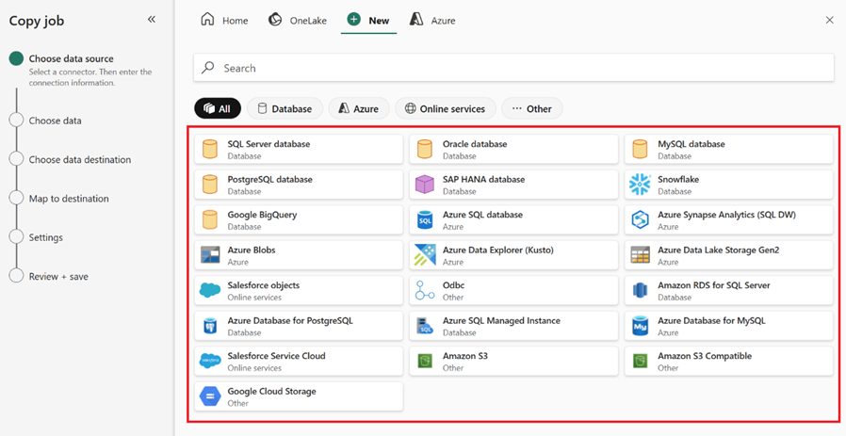Select the 'Salesforce Service Cloud' connector name
846x436 pixels.
point(276,356)
